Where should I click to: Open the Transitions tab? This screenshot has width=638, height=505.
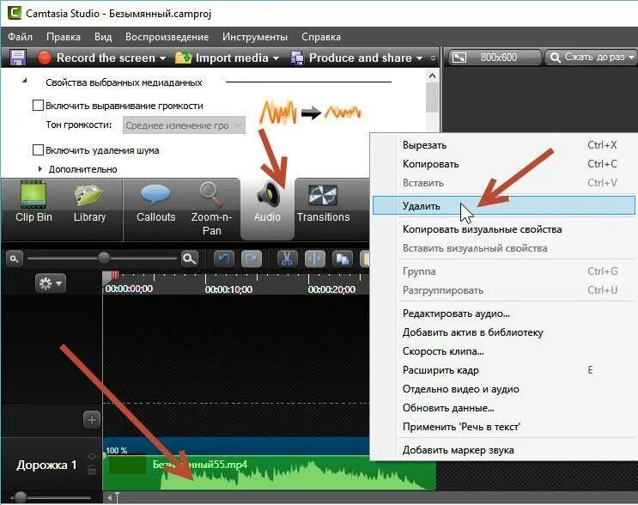pos(323,202)
